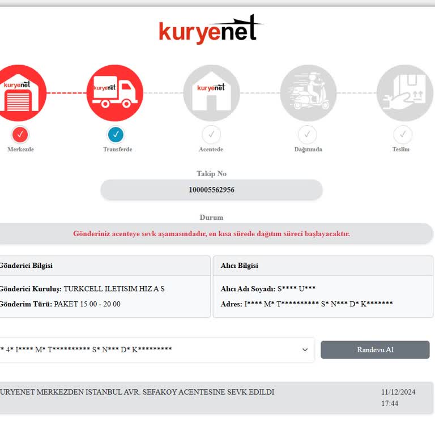Click the Dağıtımda label
435x435 pixels.
point(308,150)
